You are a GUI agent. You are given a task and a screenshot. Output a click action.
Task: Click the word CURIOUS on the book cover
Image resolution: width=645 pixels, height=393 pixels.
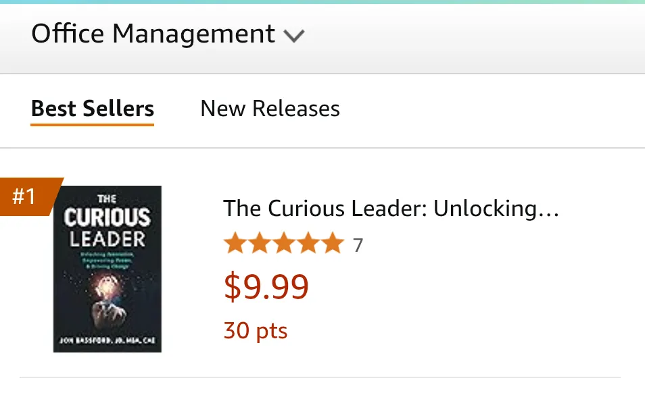(x=107, y=217)
